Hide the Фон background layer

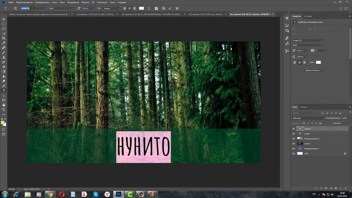click(x=293, y=153)
